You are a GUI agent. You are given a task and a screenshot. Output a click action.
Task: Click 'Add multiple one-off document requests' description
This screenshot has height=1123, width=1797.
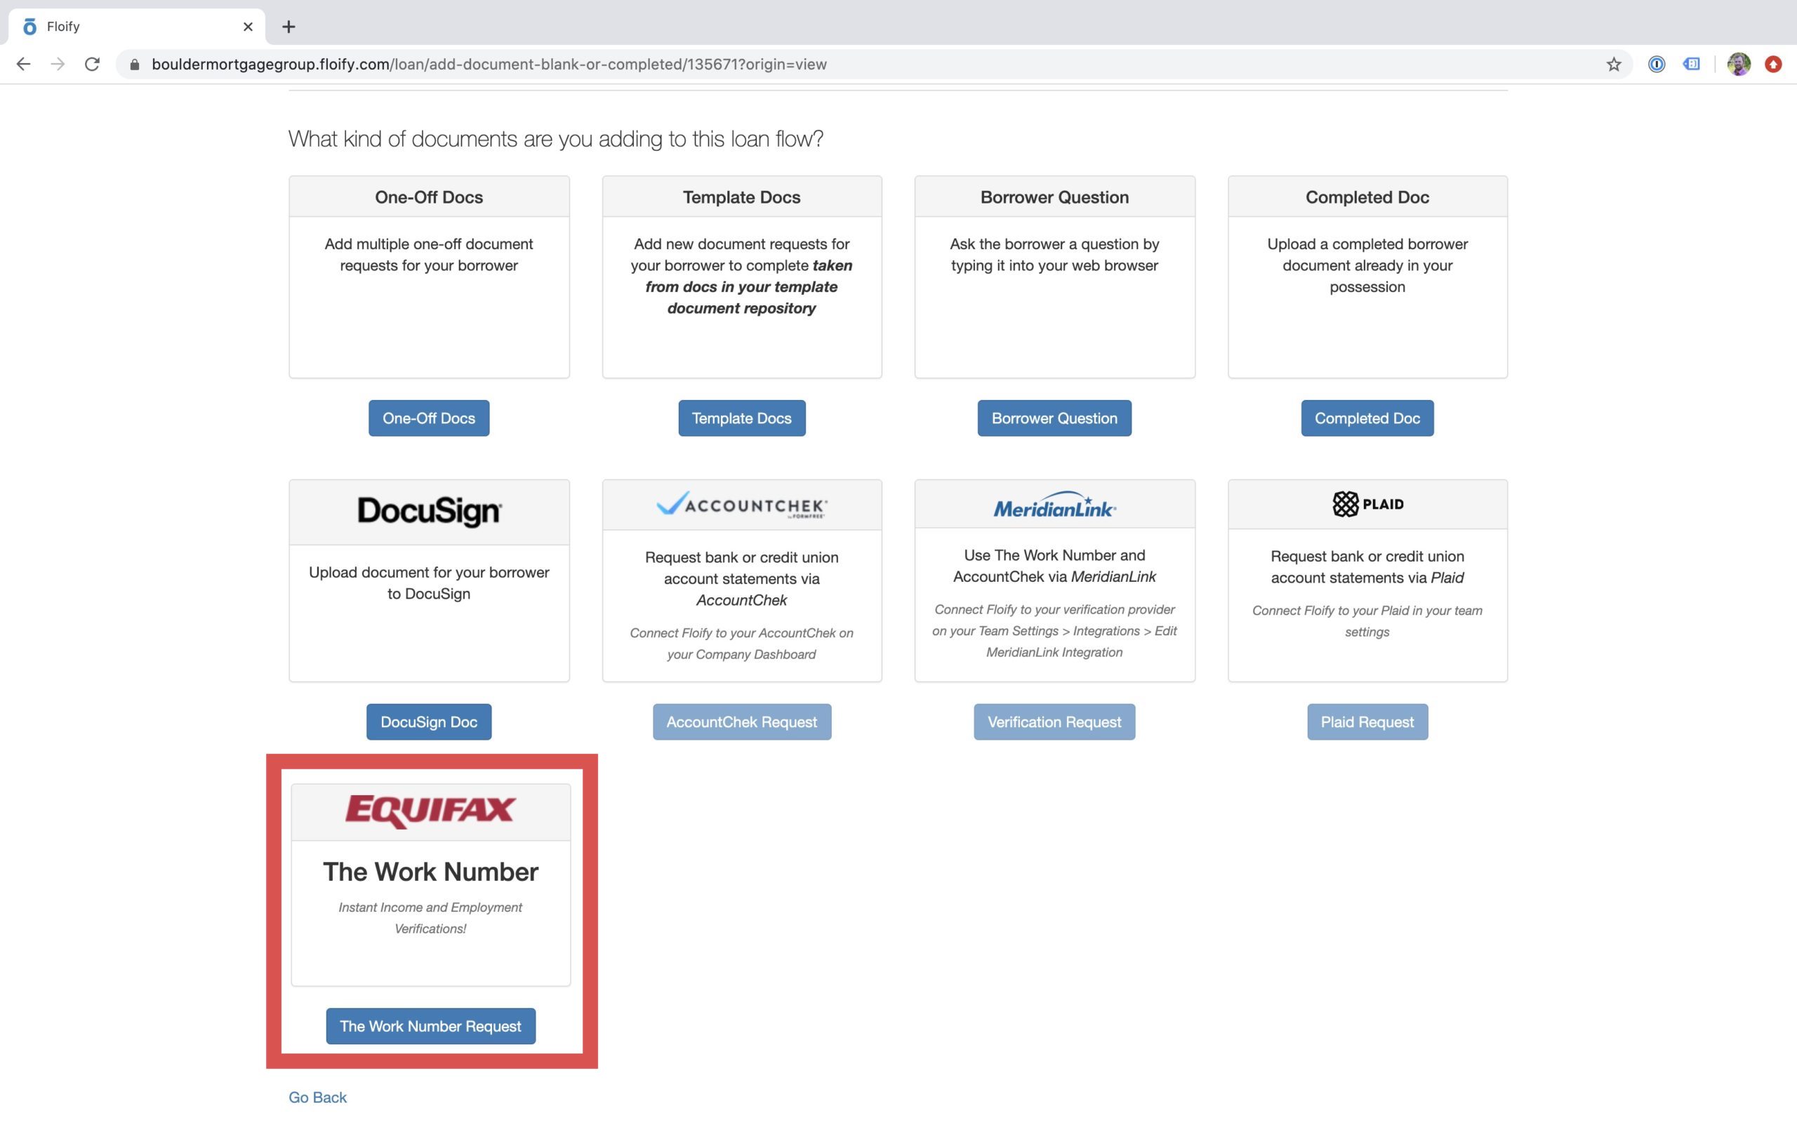click(428, 255)
